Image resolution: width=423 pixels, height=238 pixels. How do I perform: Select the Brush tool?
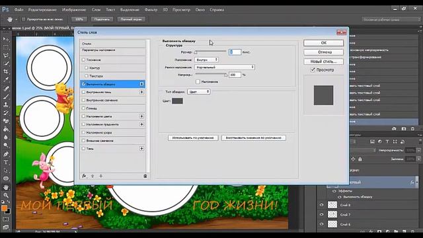(x=6, y=97)
